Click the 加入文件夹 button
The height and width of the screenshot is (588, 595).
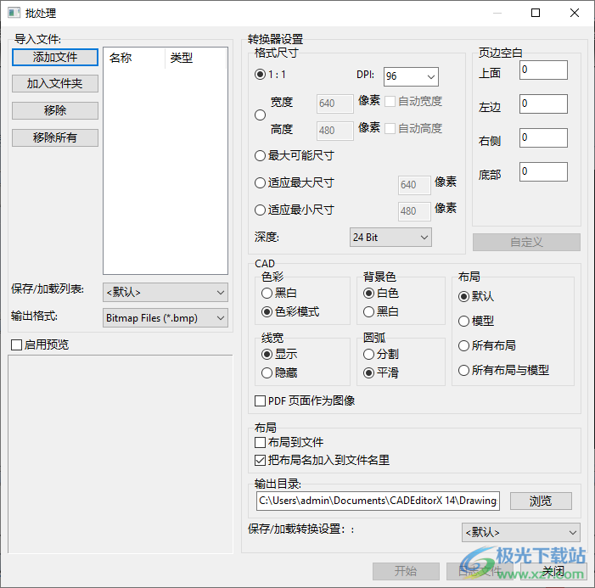pos(55,83)
